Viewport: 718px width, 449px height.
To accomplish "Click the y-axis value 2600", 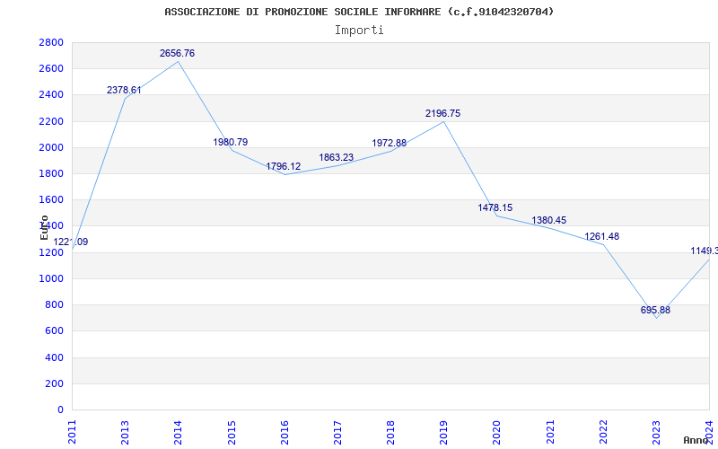I will [51, 69].
